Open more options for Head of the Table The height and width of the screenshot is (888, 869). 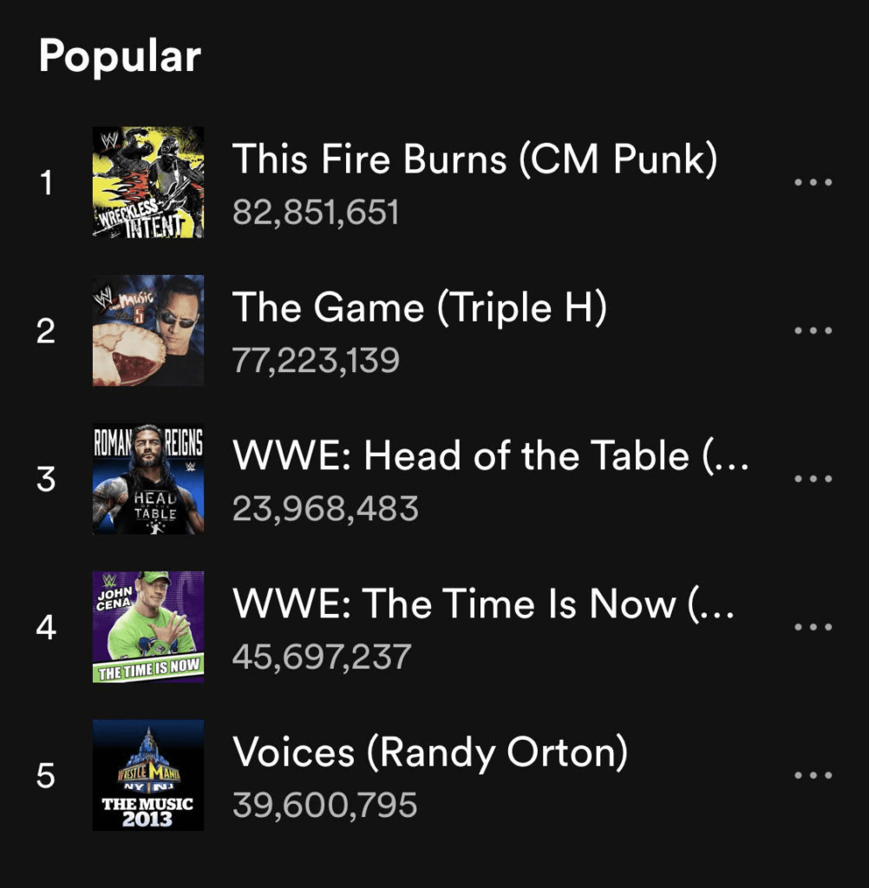(813, 479)
